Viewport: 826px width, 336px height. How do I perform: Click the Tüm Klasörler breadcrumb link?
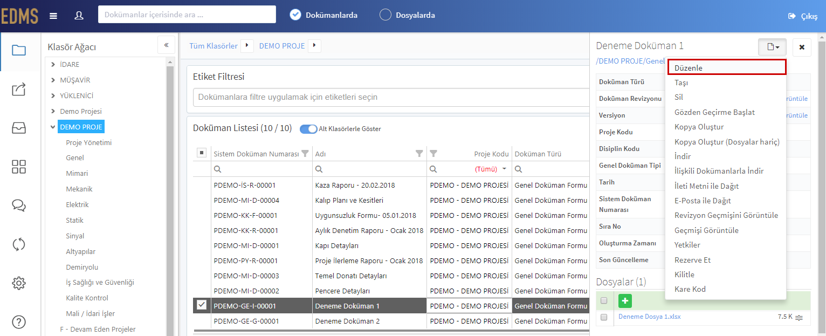click(x=214, y=46)
